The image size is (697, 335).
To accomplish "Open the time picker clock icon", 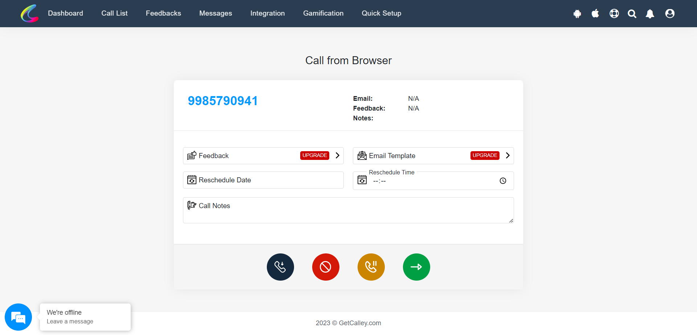I will (503, 181).
